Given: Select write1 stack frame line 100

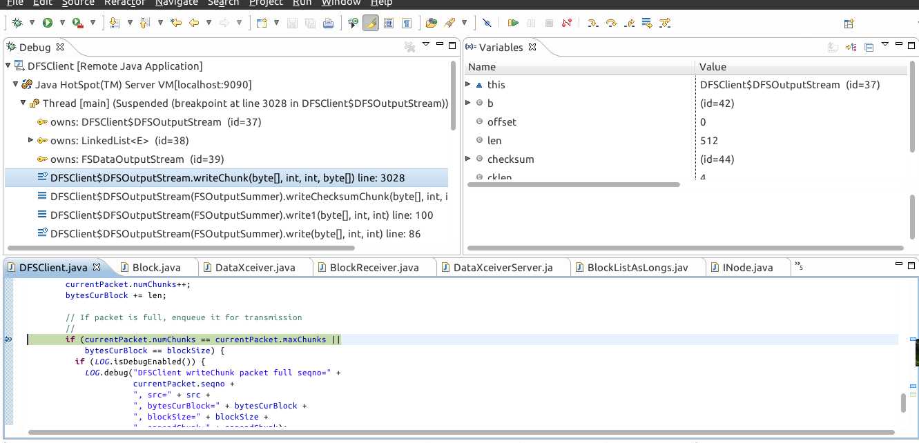Looking at the screenshot, I should 225,215.
